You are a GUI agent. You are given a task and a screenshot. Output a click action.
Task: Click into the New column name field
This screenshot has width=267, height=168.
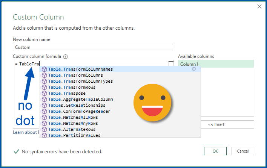click(93, 47)
